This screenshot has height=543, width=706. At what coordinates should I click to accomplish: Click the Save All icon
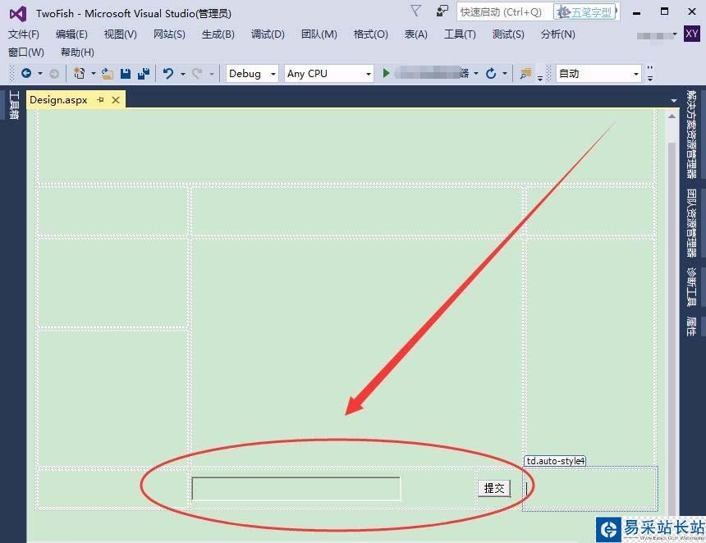pyautogui.click(x=144, y=73)
